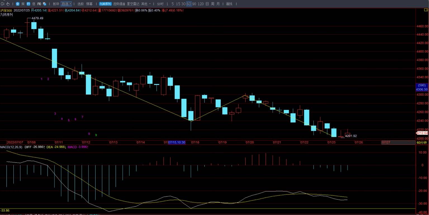The height and width of the screenshot is (215, 429).
Task: Click the 4201.92 low price label
Action: click(x=351, y=136)
